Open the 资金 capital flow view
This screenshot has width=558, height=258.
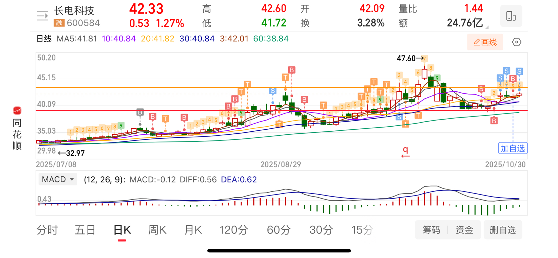point(464,230)
